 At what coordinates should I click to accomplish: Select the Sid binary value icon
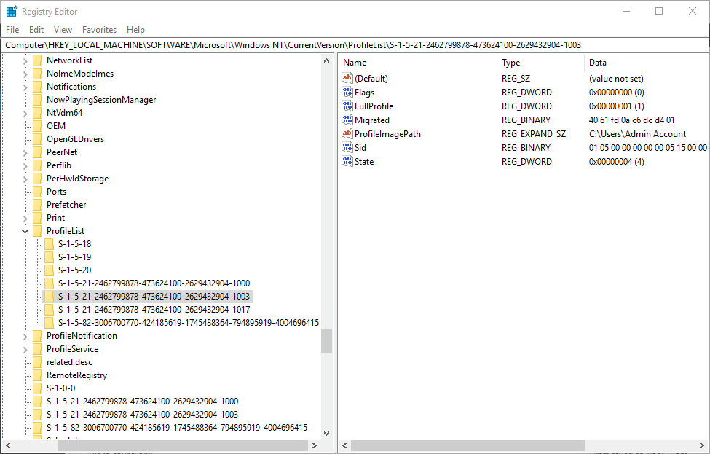[347, 147]
